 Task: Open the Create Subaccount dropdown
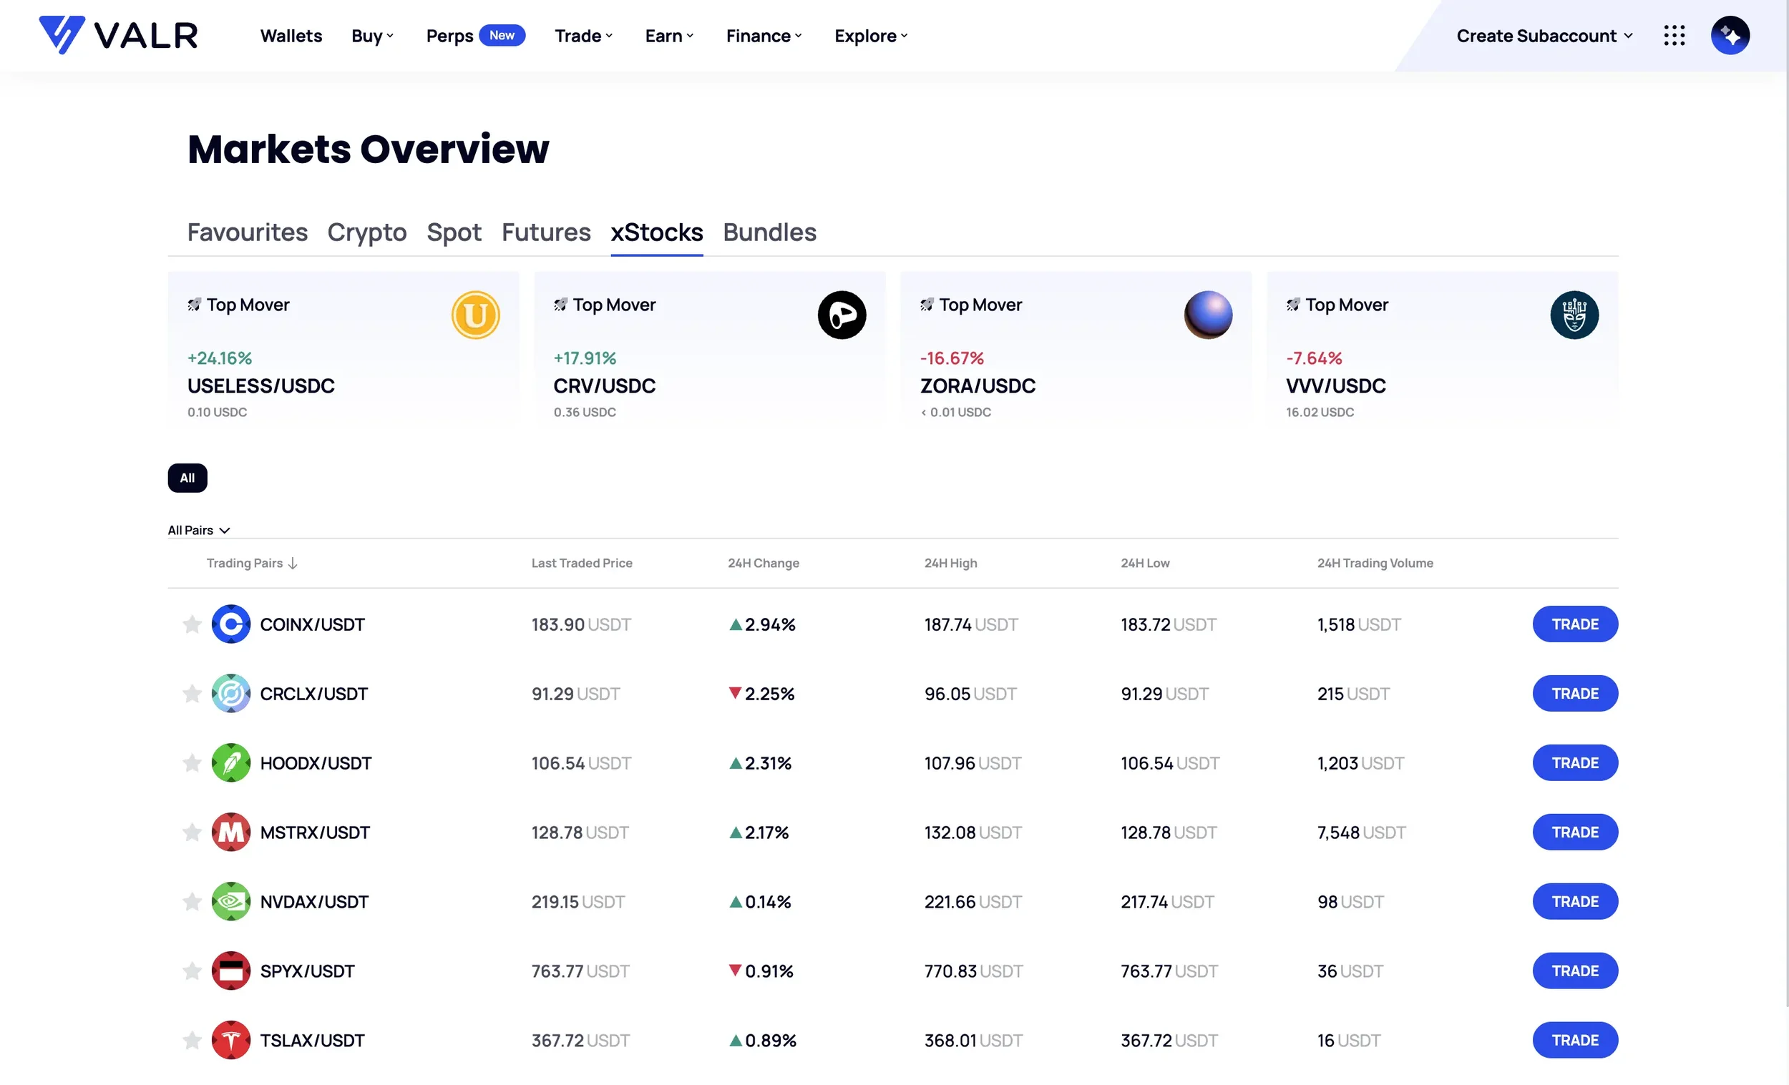(x=1544, y=36)
